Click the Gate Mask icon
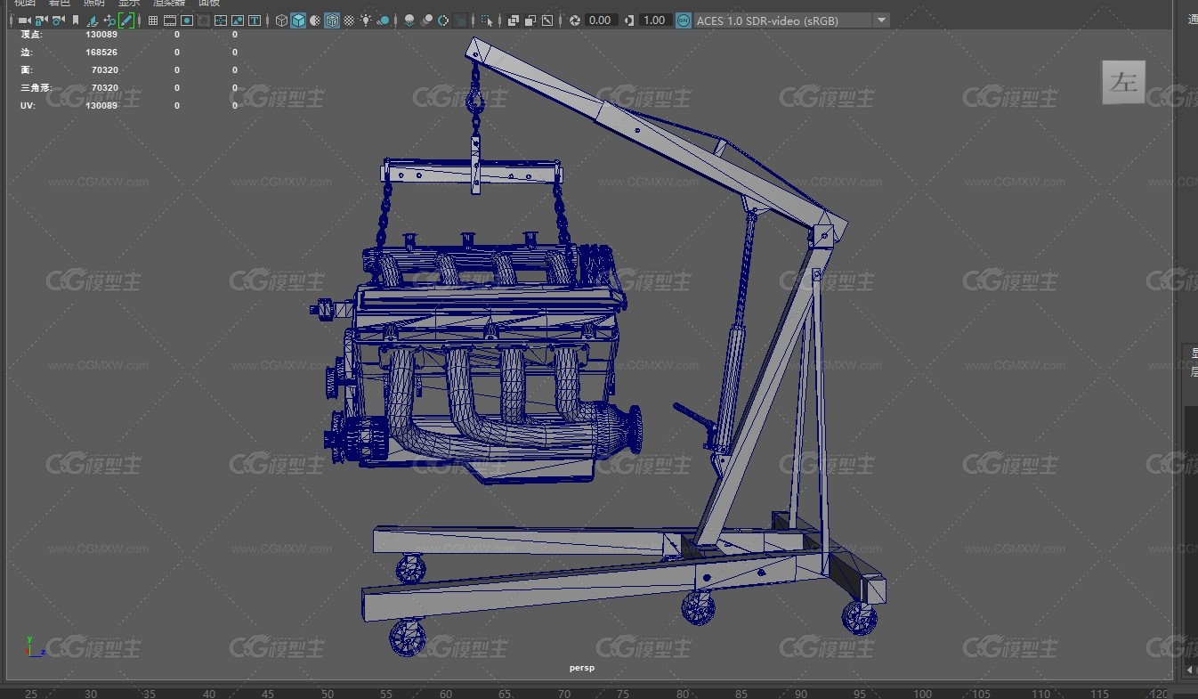Image resolution: width=1198 pixels, height=699 pixels. point(204,20)
